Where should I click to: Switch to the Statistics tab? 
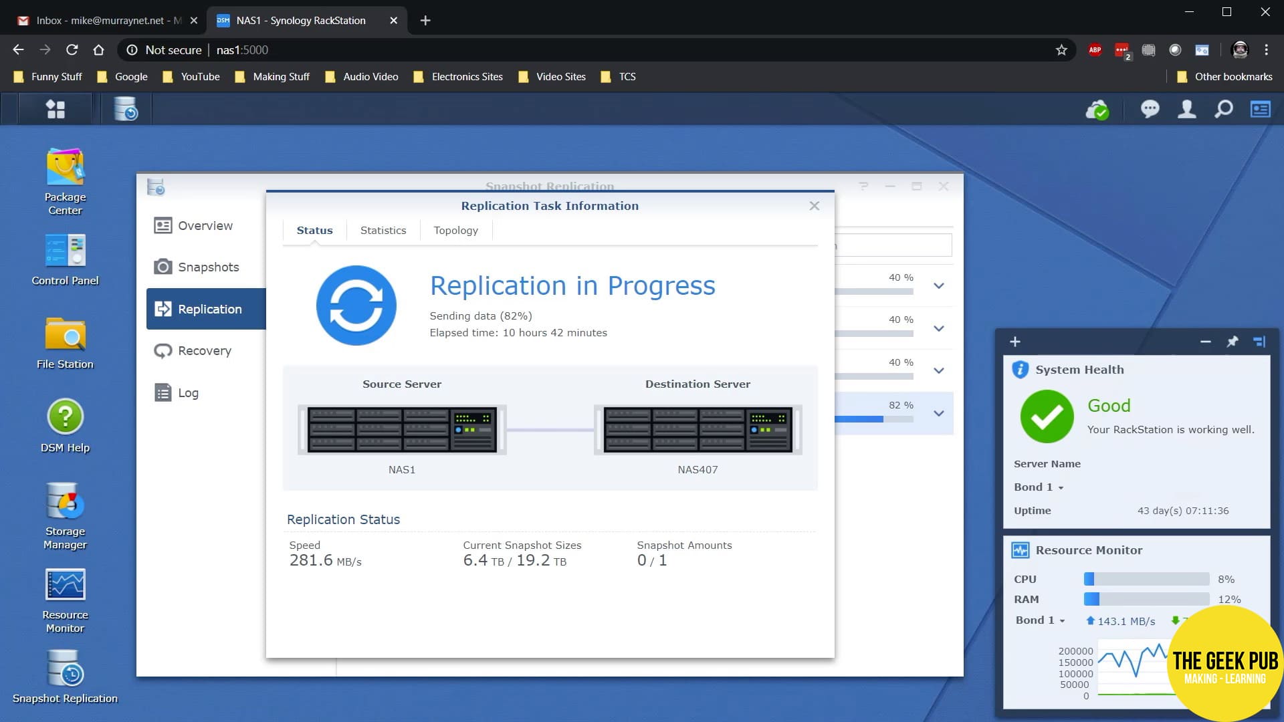[x=383, y=230]
